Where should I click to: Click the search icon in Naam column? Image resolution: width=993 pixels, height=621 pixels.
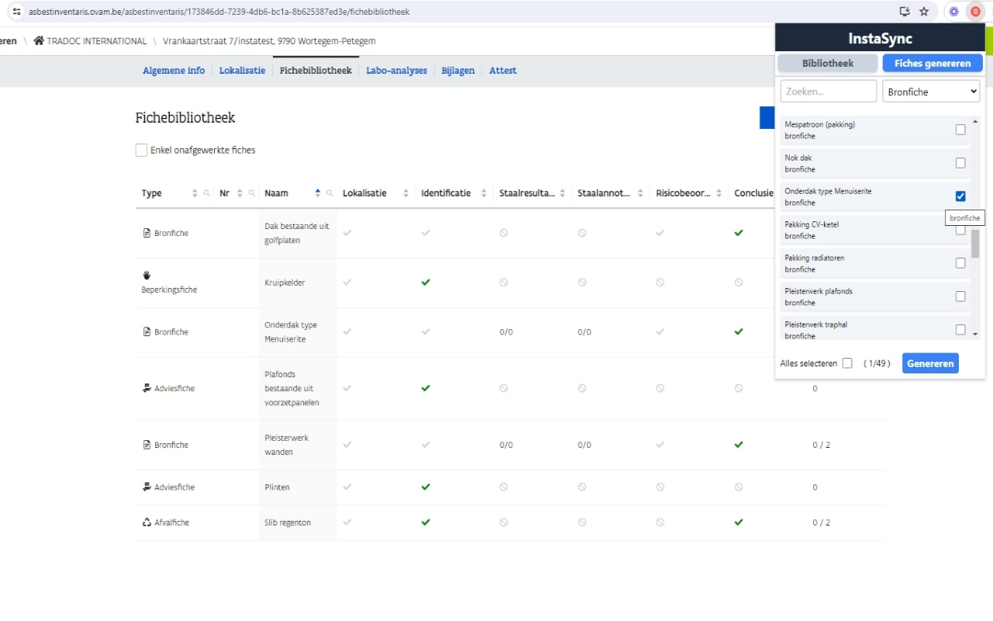pyautogui.click(x=330, y=193)
